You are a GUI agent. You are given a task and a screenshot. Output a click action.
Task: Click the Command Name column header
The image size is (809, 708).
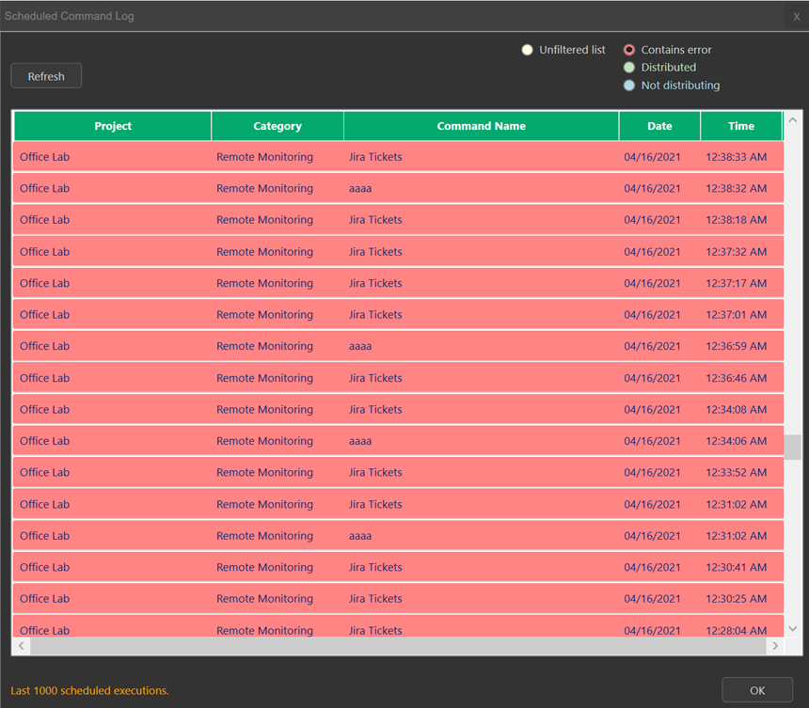(x=481, y=126)
